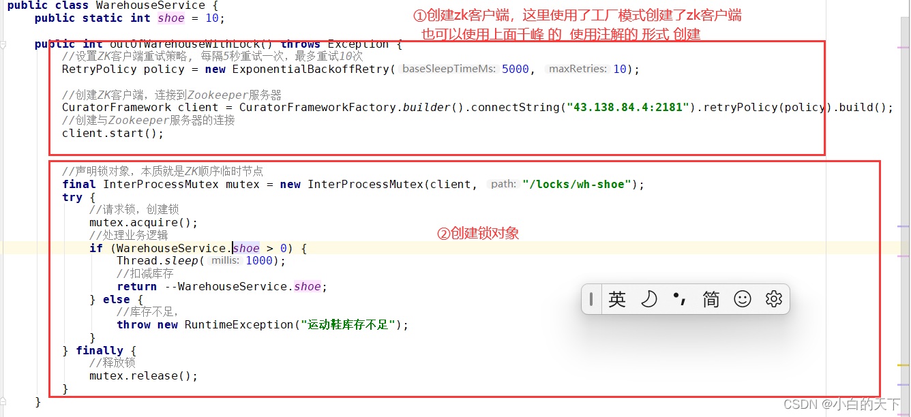Click the throw new RuntimeException line

263,324
